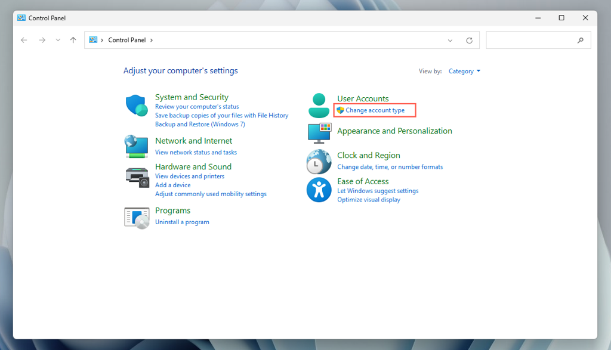Open the Network and Internet globe icon
Viewport: 611px width, 350px height.
[137, 146]
